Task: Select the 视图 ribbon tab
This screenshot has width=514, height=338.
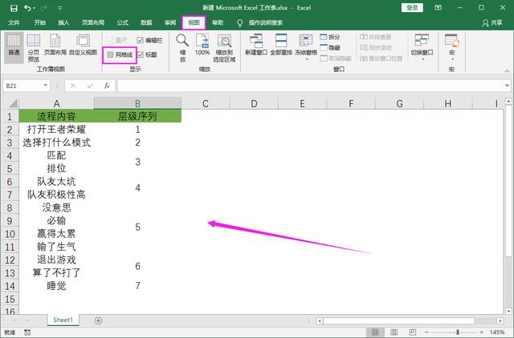Action: tap(194, 22)
